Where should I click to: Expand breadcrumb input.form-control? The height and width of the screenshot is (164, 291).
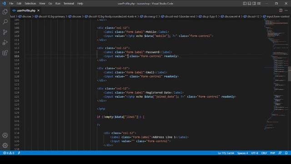(x=276, y=16)
